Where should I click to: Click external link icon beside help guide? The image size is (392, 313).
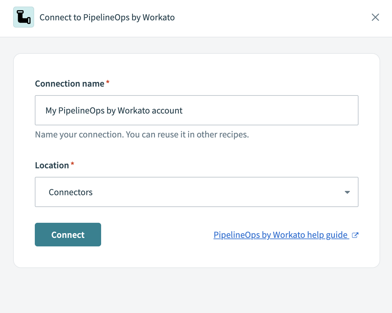pos(355,235)
